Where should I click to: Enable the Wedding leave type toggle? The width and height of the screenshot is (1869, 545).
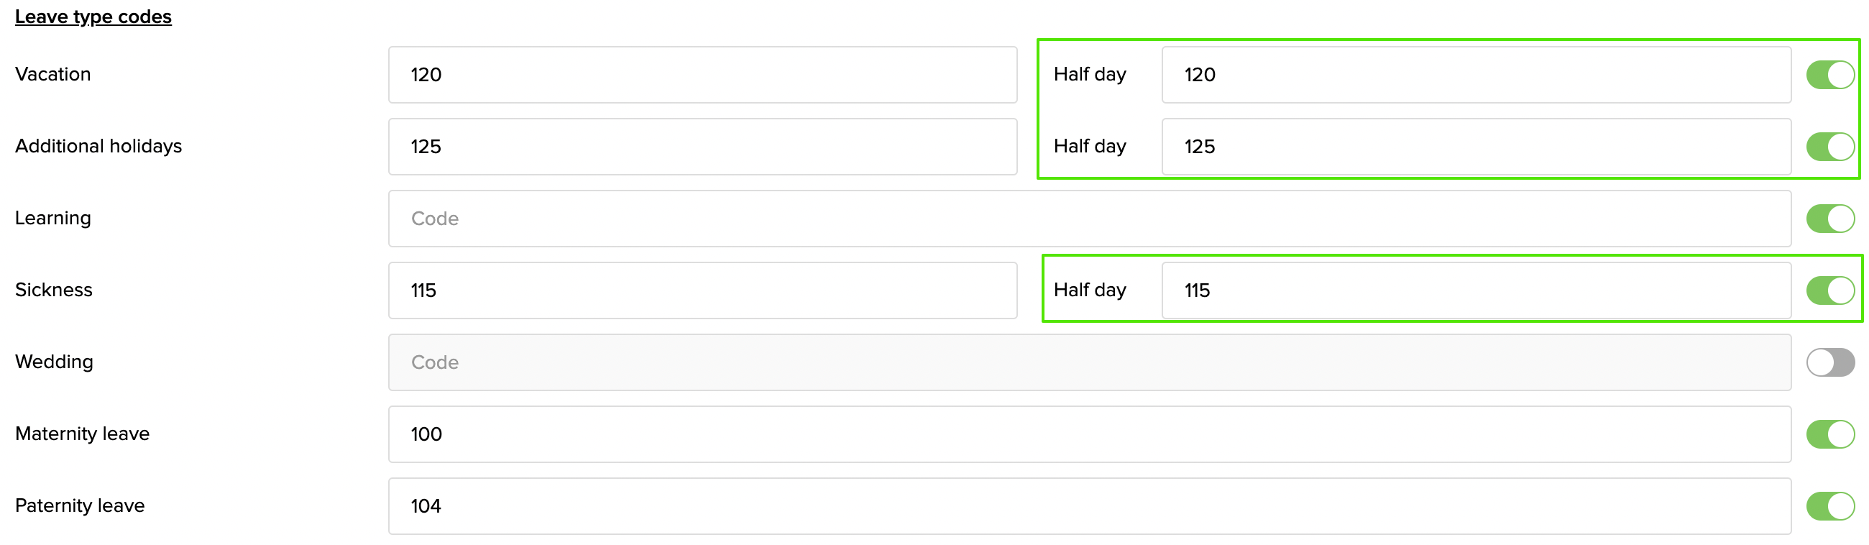[1829, 362]
